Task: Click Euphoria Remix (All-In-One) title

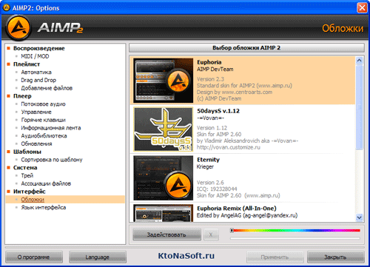Action: 237,209
